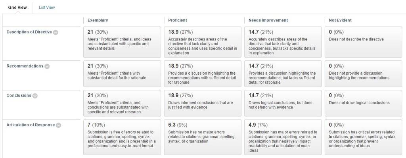The height and width of the screenshot is (158, 406).
Task: Select Proficient 18.9 cell for Recommendations
Action: (203, 74)
